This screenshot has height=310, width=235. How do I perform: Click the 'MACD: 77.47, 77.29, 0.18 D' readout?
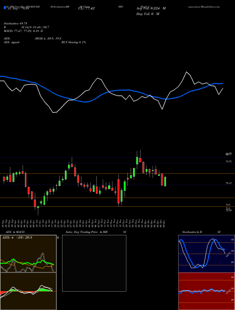click(x=23, y=31)
